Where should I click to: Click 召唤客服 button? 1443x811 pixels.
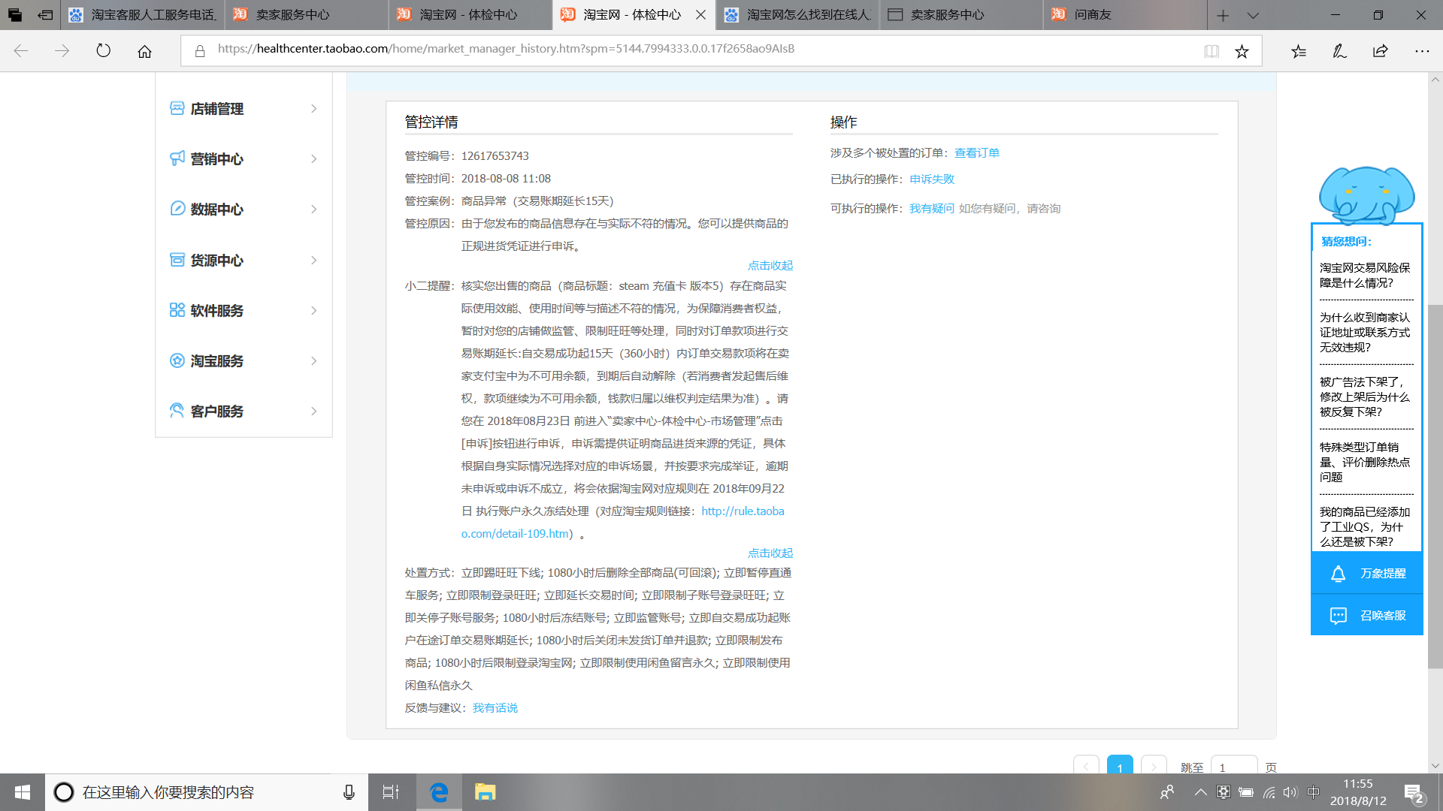pyautogui.click(x=1367, y=615)
